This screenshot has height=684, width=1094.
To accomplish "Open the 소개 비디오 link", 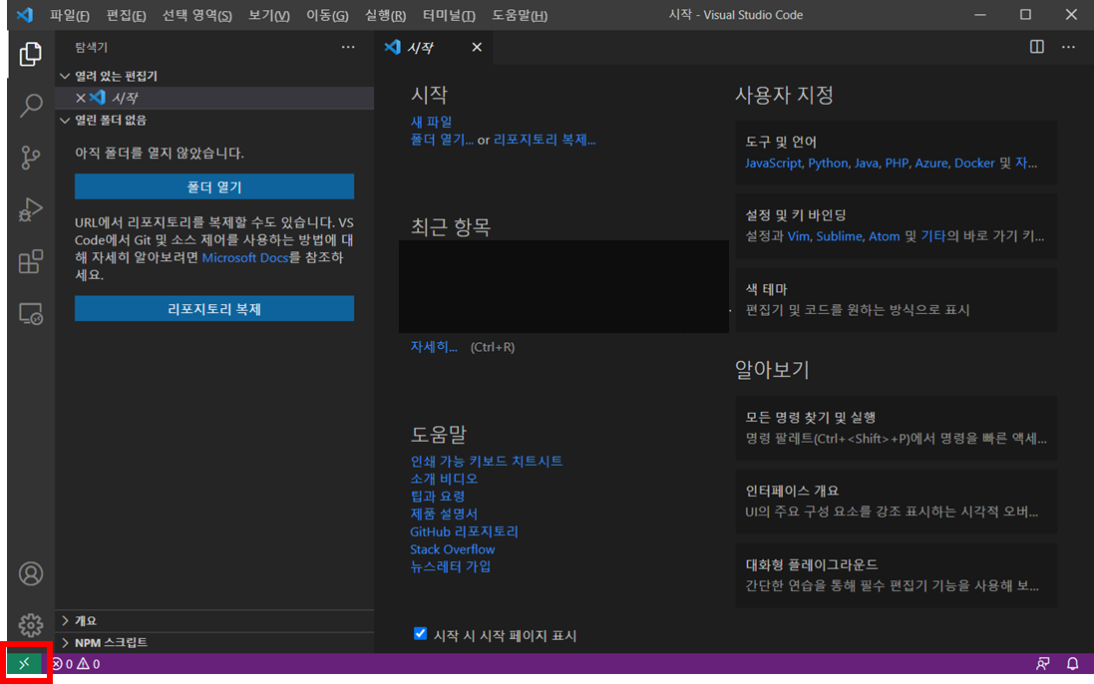I will pos(444,479).
